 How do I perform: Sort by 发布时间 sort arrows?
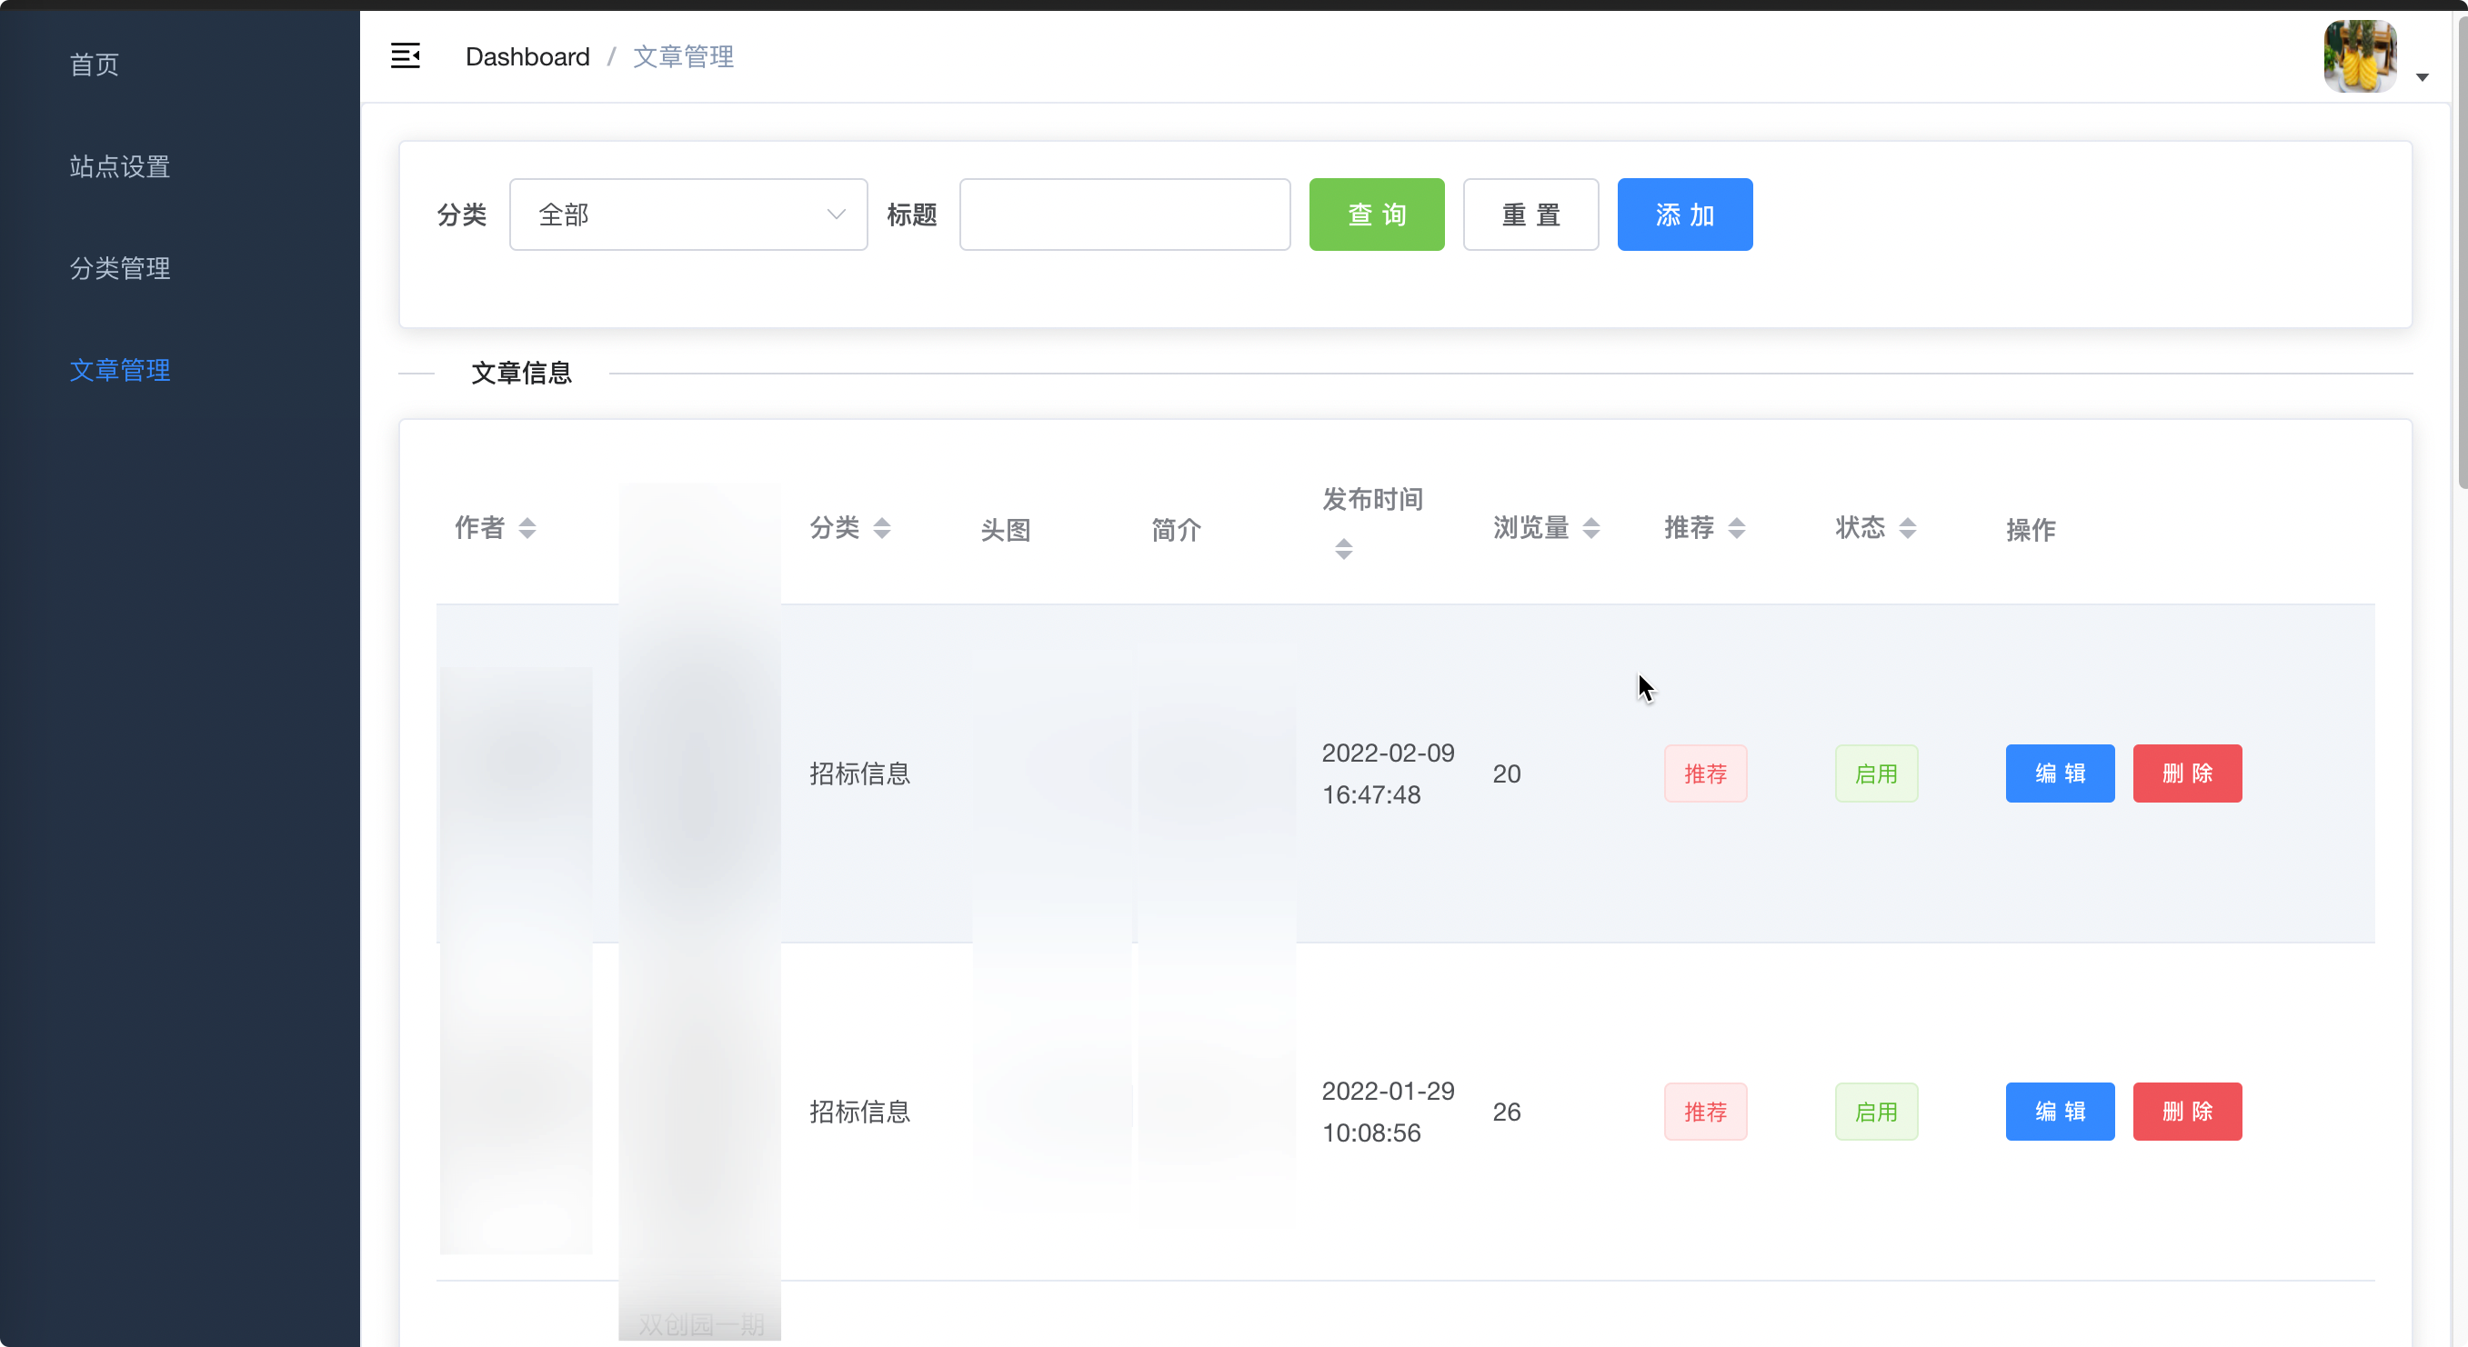click(x=1343, y=549)
